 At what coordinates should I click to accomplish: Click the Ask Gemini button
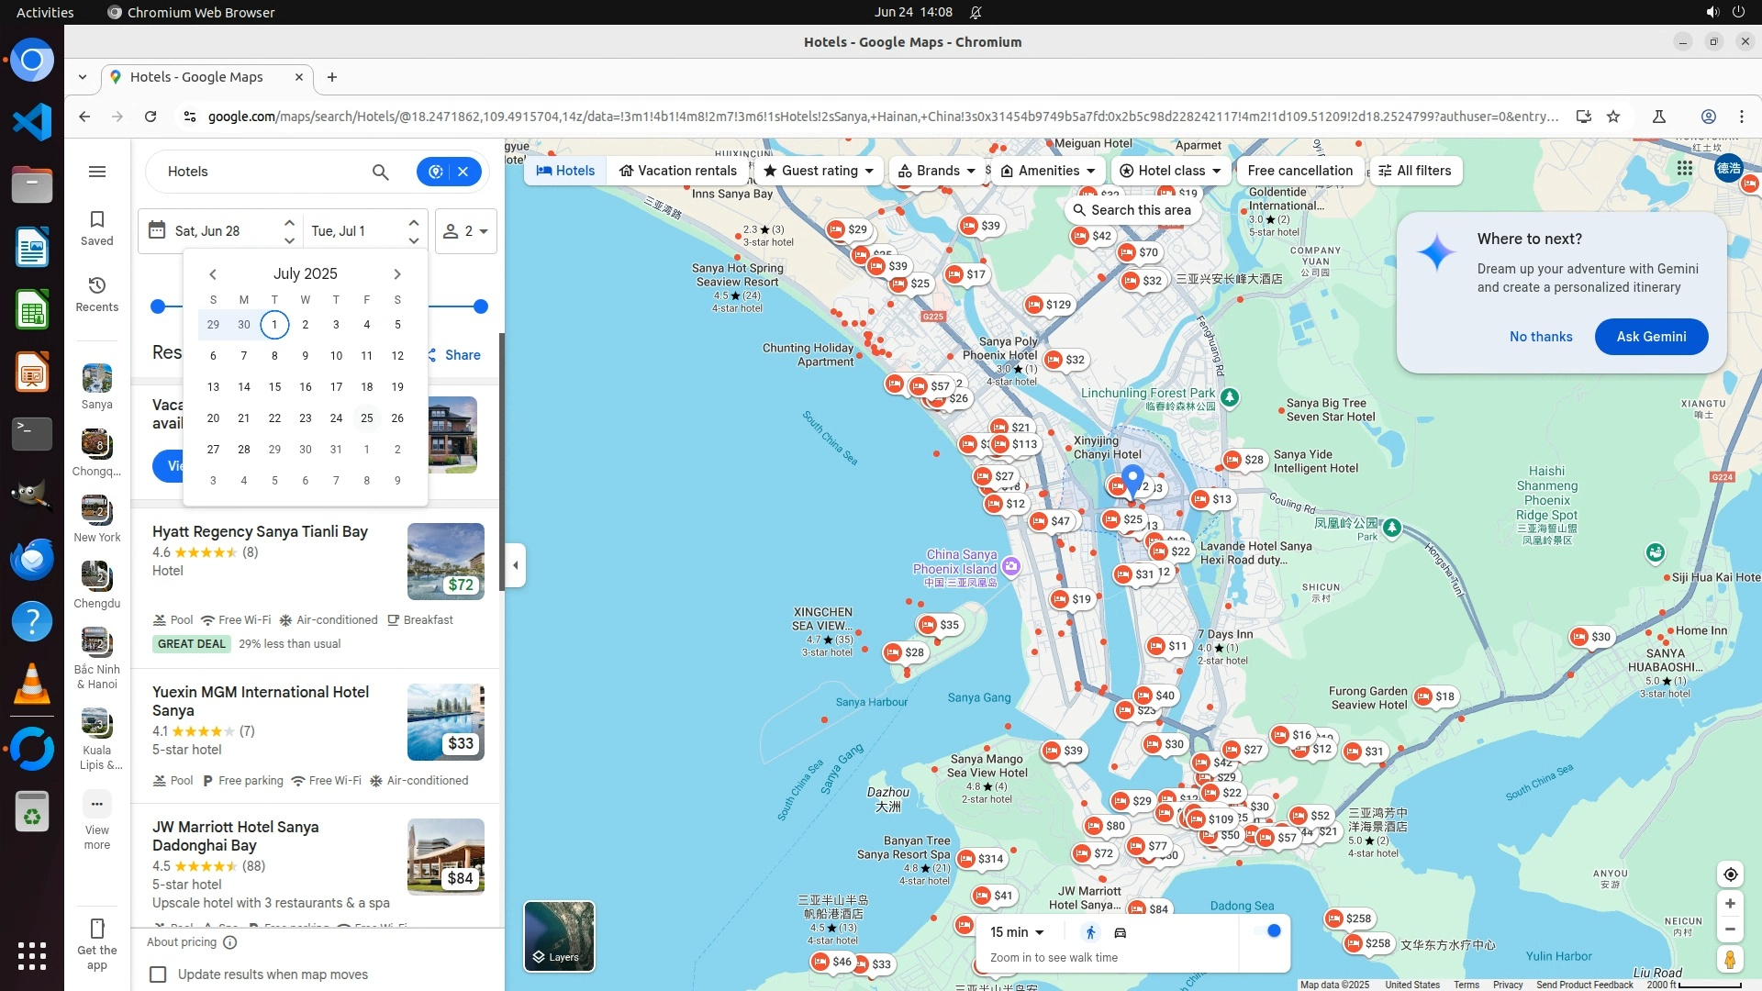[x=1651, y=337]
